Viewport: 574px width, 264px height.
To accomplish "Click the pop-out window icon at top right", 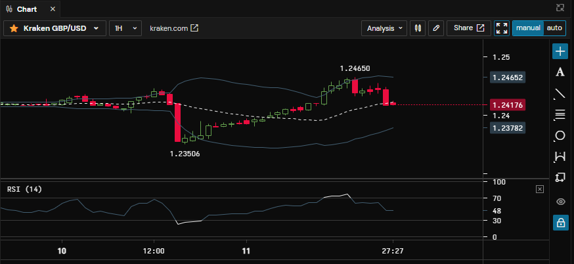I will tap(560, 7).
